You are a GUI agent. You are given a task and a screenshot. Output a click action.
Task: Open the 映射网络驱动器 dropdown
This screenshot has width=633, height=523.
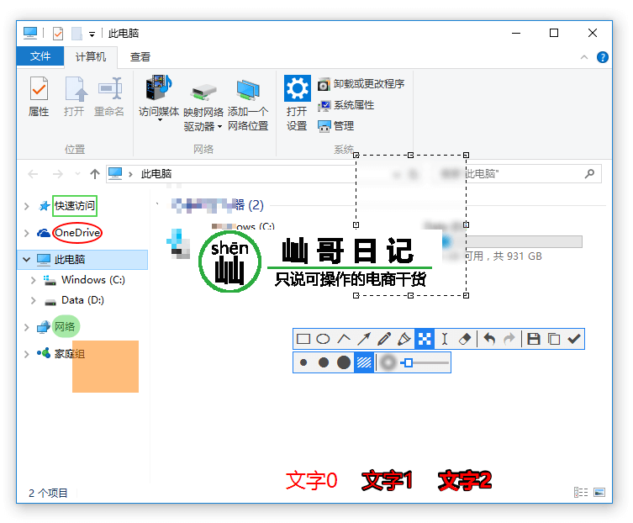(x=203, y=107)
